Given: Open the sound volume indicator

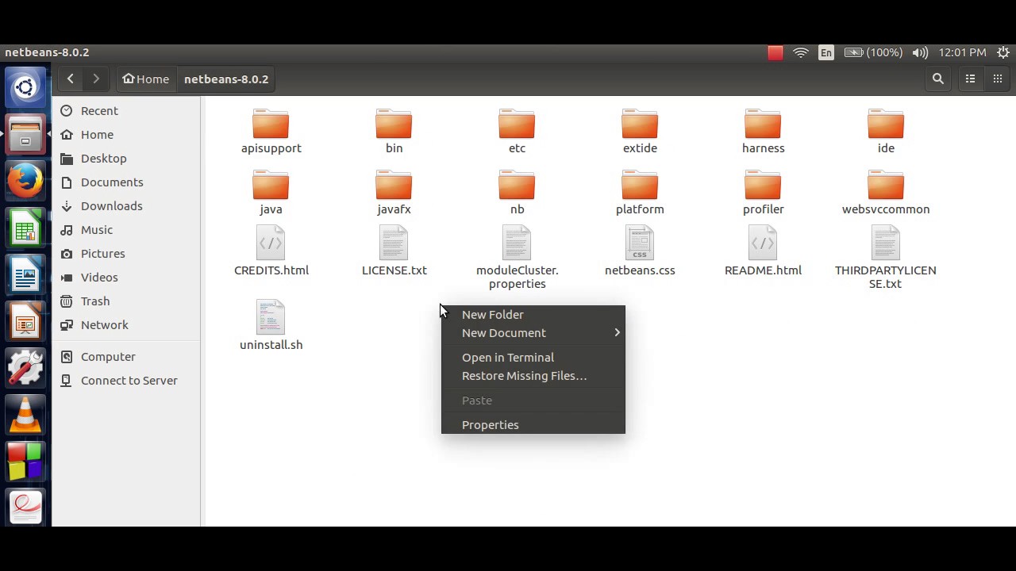Looking at the screenshot, I should click(920, 52).
